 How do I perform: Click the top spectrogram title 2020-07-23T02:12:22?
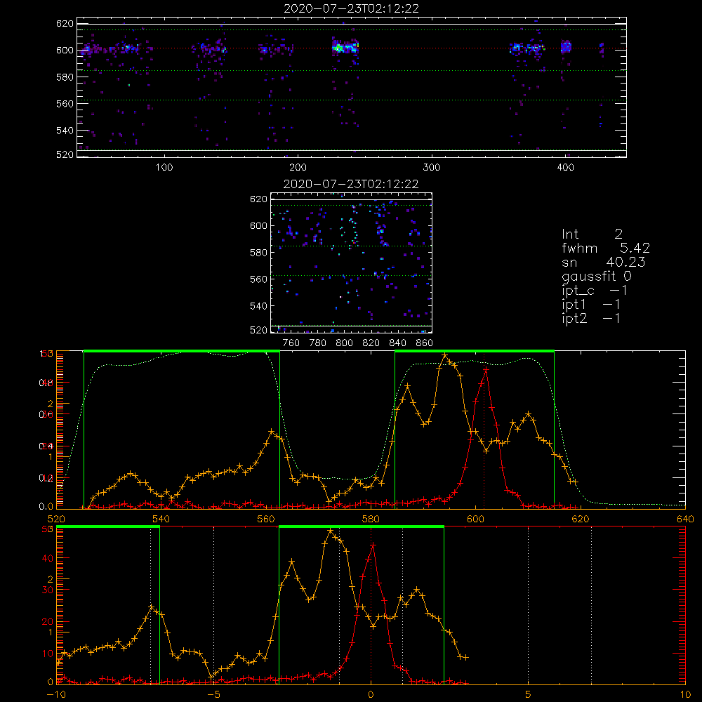pos(351,8)
